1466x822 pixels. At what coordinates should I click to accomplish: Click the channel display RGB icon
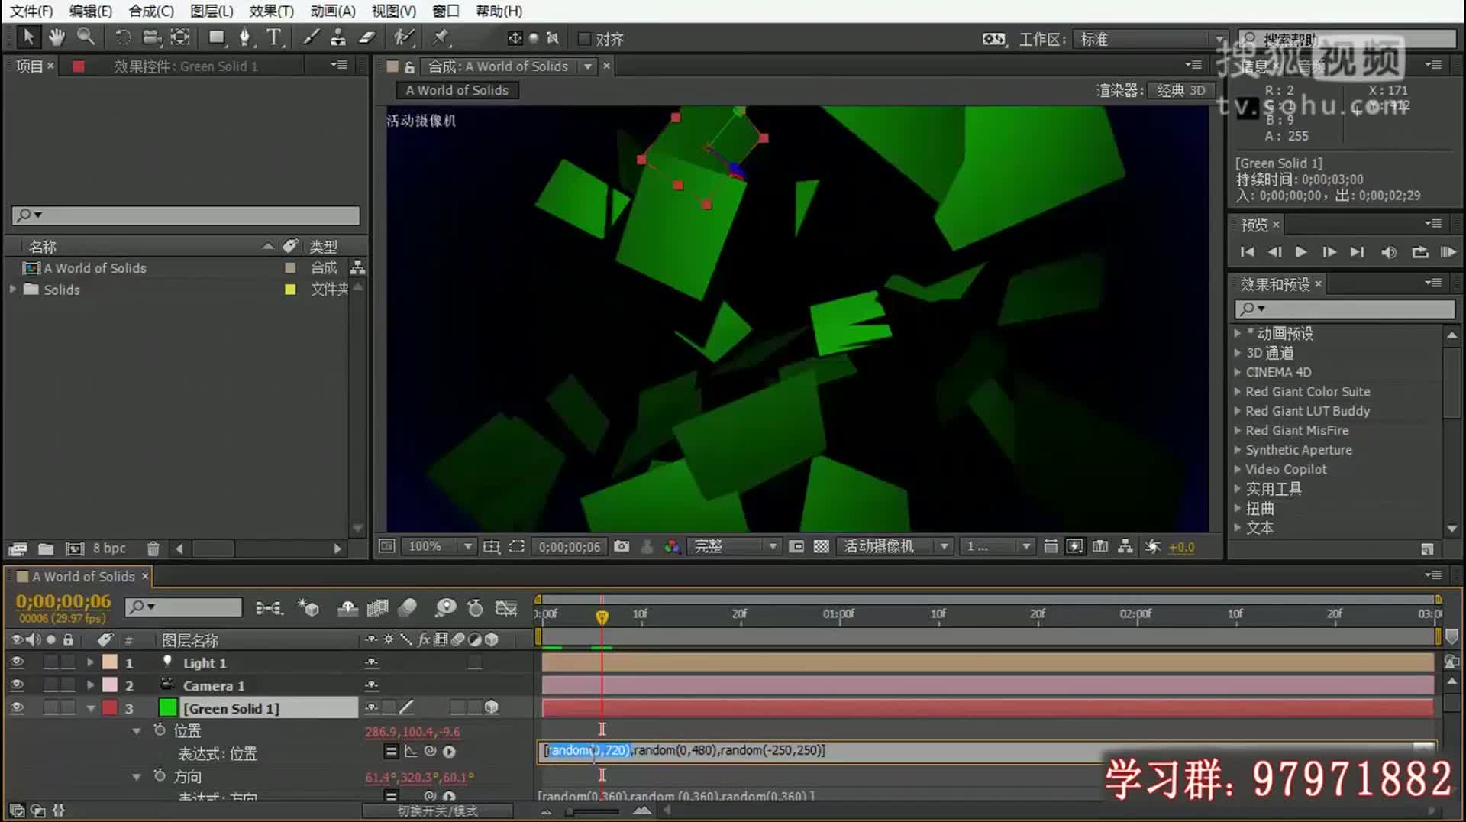(672, 546)
